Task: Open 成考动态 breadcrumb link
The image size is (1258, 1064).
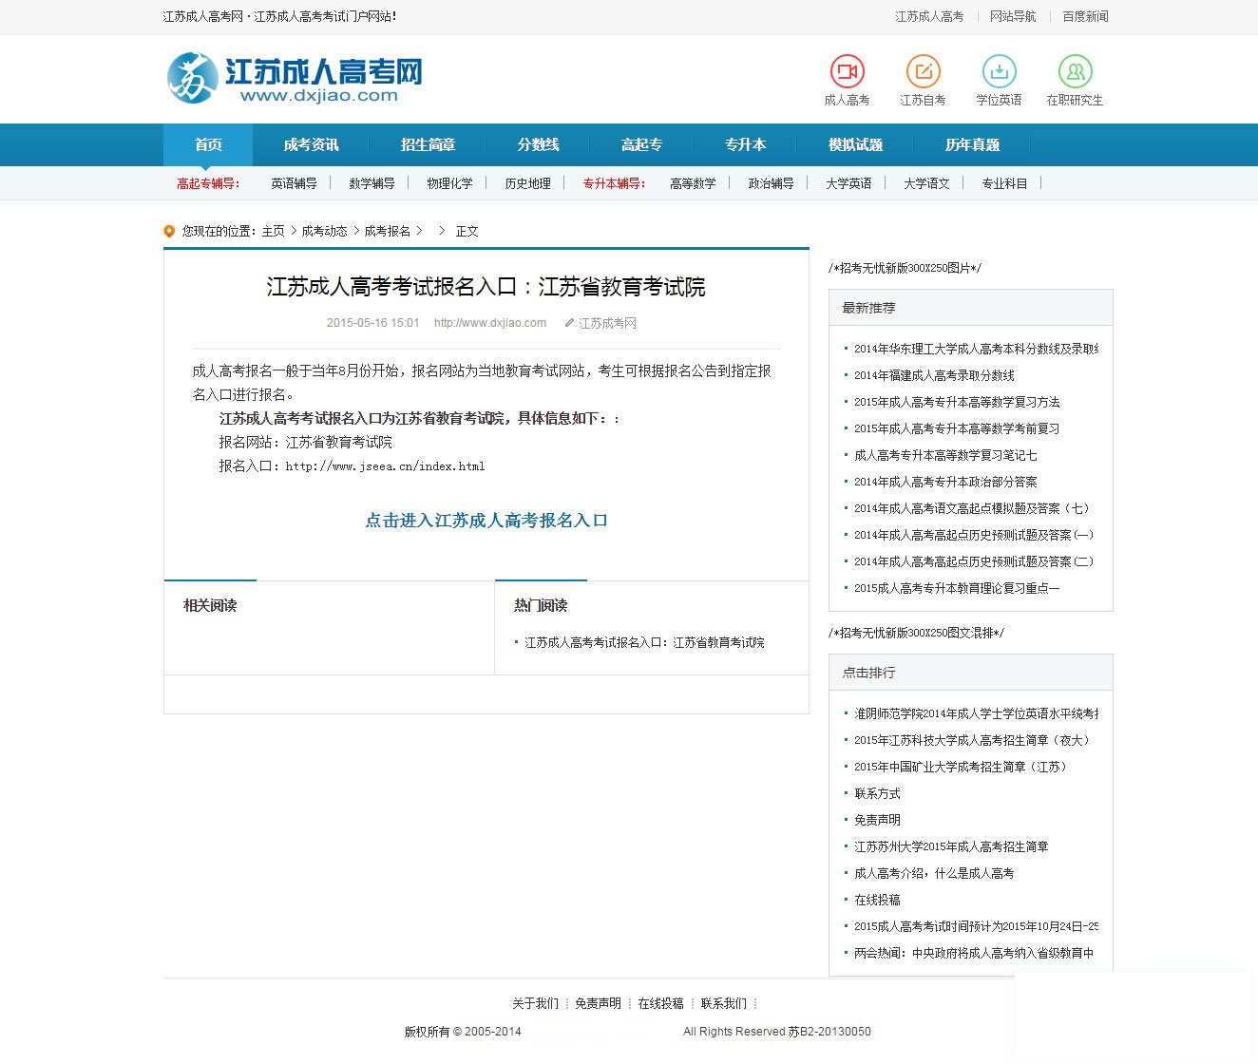Action: (324, 231)
